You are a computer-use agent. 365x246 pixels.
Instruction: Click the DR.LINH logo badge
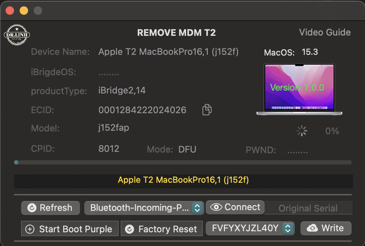click(17, 35)
